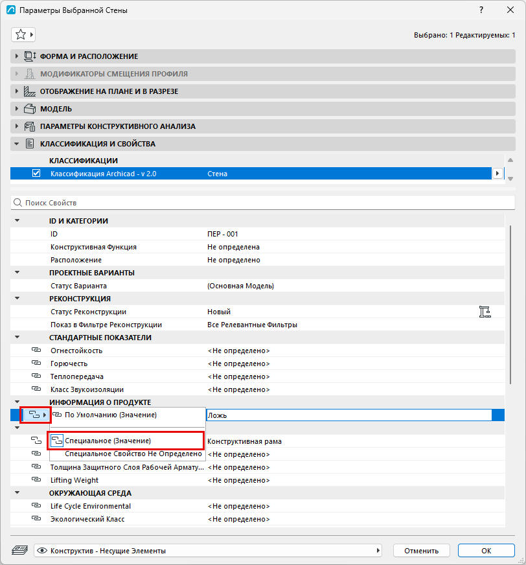Viewport: 526px width, 565px height.
Task: Click the Показ в Фильтре Реконструкции value
Action: point(252,325)
